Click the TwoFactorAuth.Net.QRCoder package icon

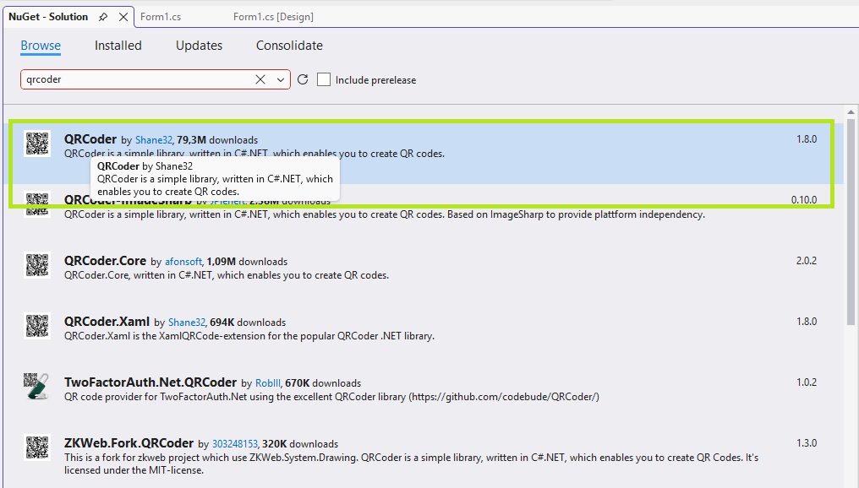36,386
